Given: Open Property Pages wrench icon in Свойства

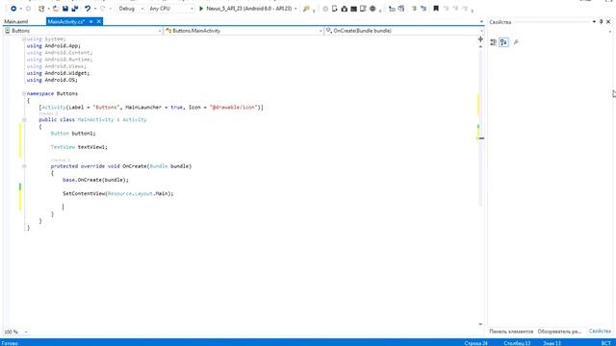Looking at the screenshot, I should pos(516,42).
